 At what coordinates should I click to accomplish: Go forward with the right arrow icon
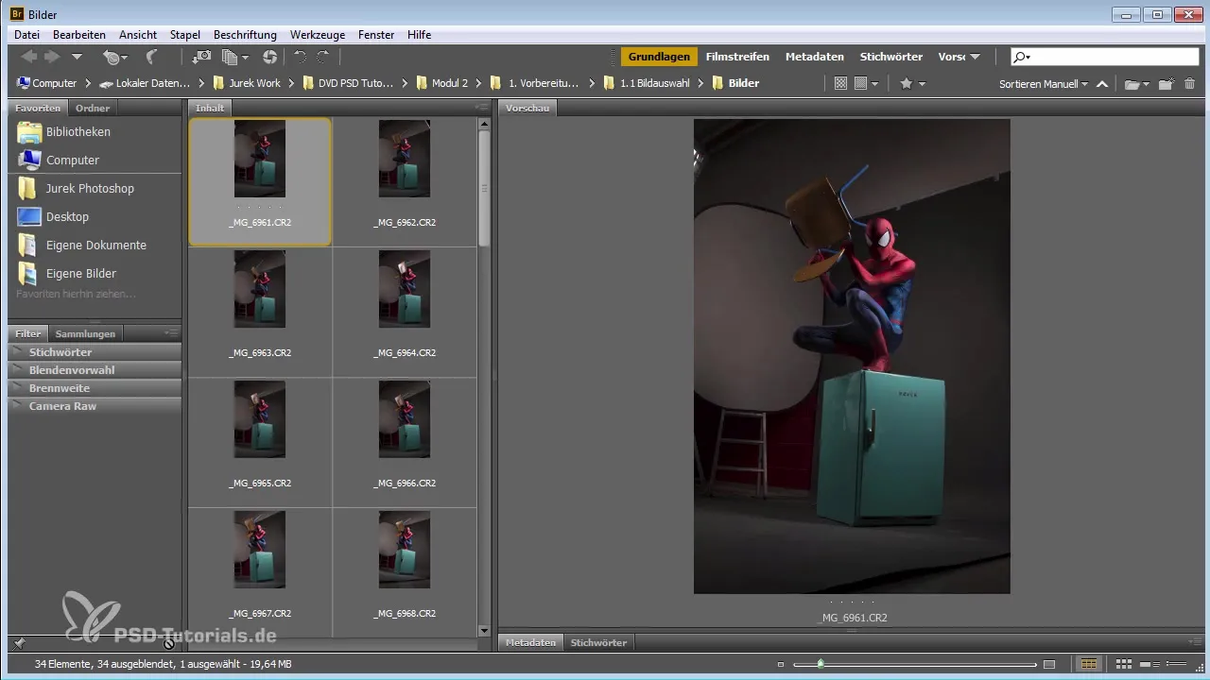(x=52, y=57)
